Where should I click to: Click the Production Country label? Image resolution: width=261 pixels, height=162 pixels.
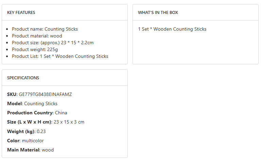[30, 113]
